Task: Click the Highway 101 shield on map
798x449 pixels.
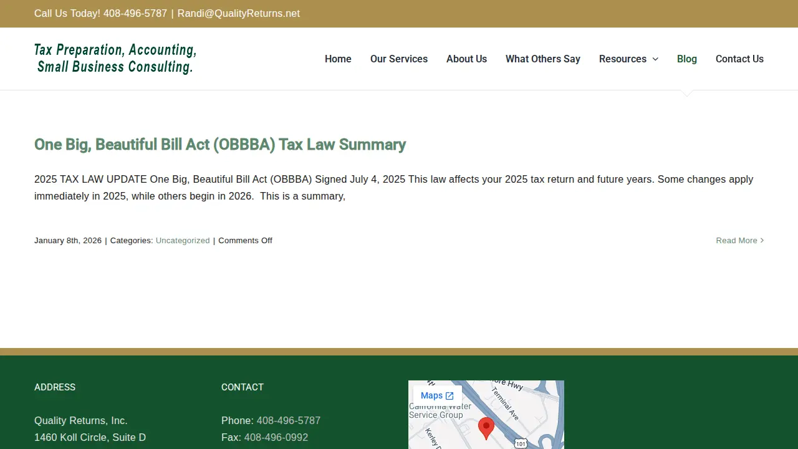Action: click(521, 443)
